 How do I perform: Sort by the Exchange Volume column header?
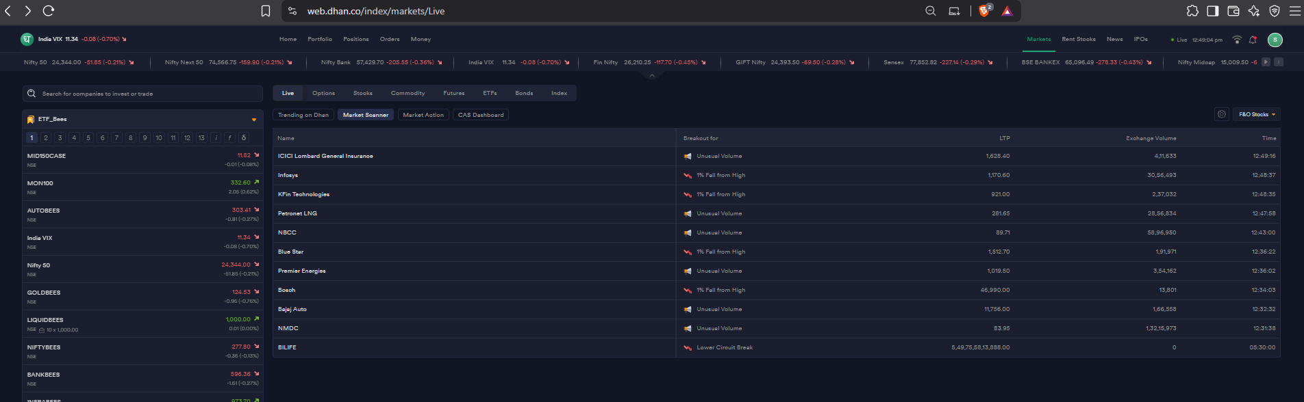pyautogui.click(x=1151, y=138)
